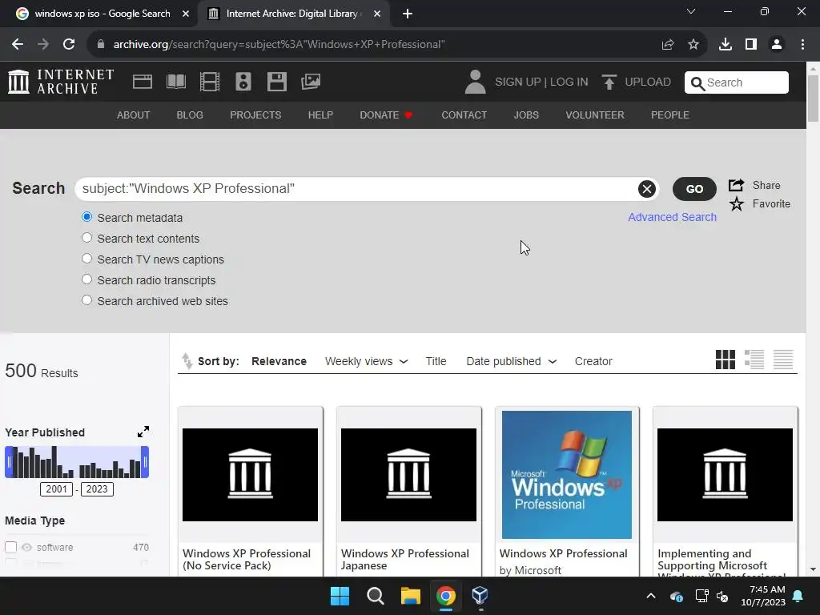Image resolution: width=820 pixels, height=615 pixels.
Task: Sort results by Creator
Action: click(x=593, y=361)
